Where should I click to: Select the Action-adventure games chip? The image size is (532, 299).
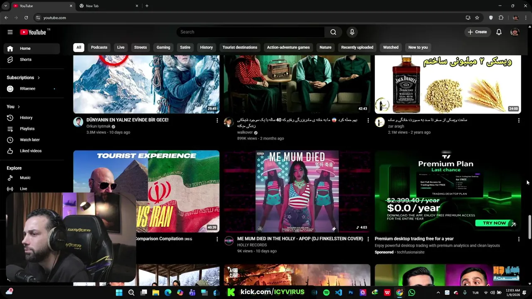click(x=288, y=47)
